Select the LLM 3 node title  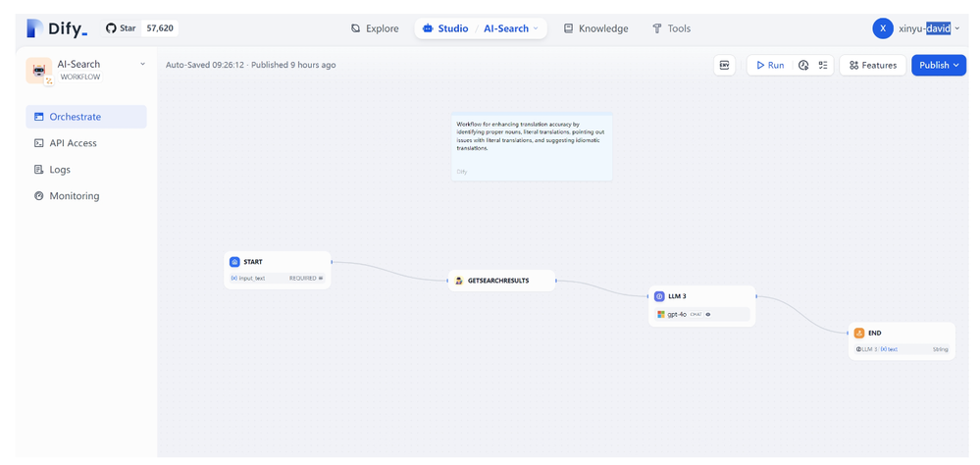(x=677, y=296)
